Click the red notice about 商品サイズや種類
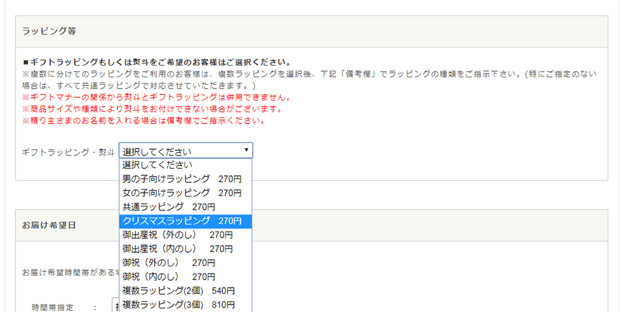Viewport: 624px width, 312px height. click(152, 109)
